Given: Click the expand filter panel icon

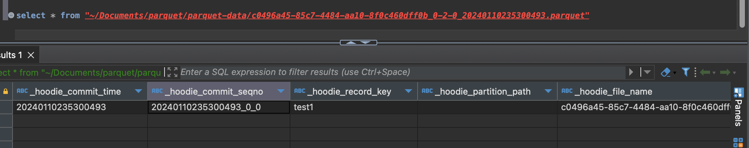Looking at the screenshot, I should tap(172, 72).
